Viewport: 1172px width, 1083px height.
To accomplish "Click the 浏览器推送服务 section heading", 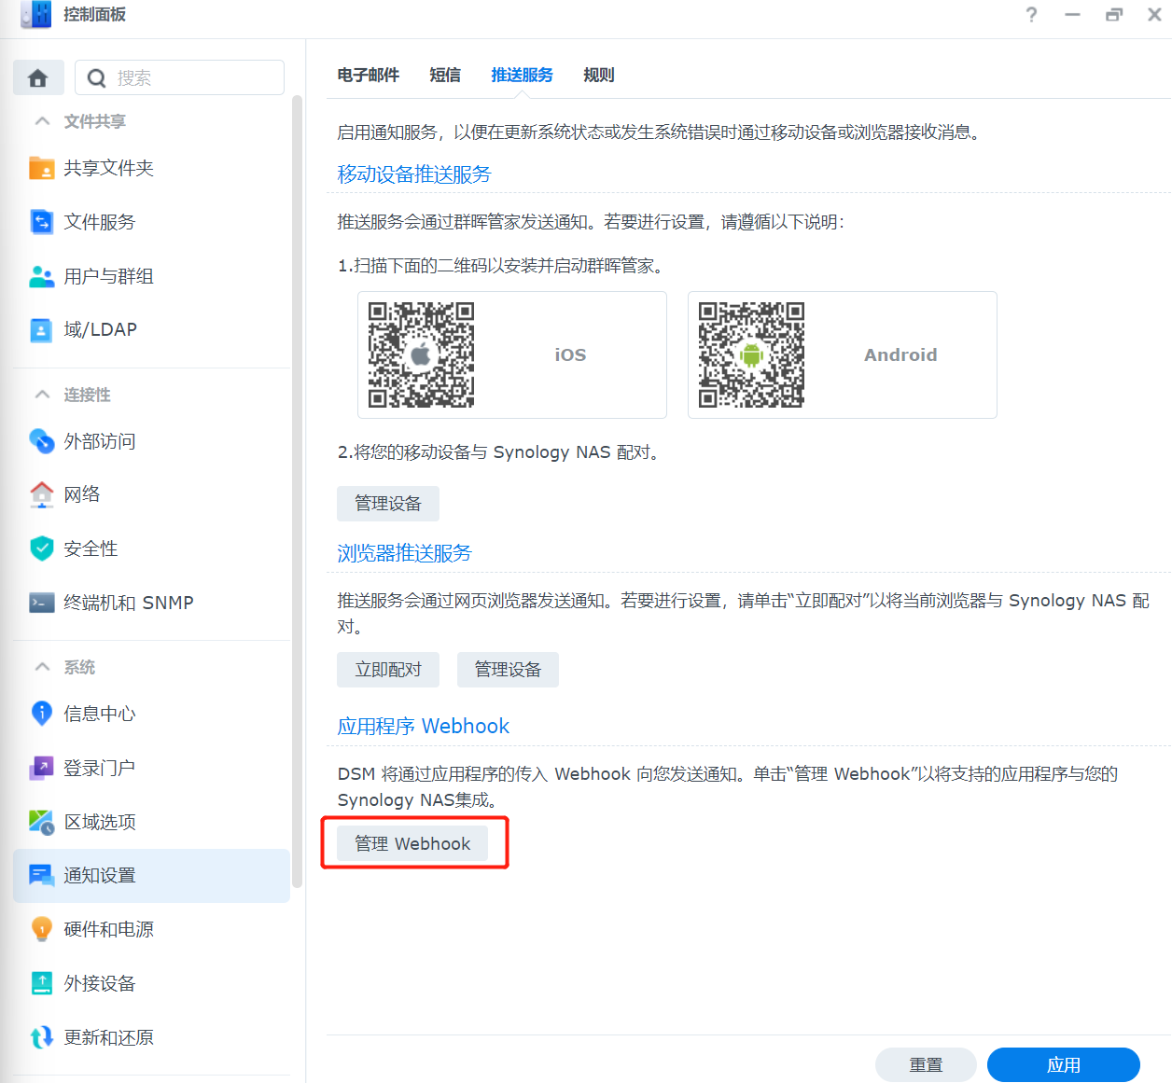I will 404,553.
